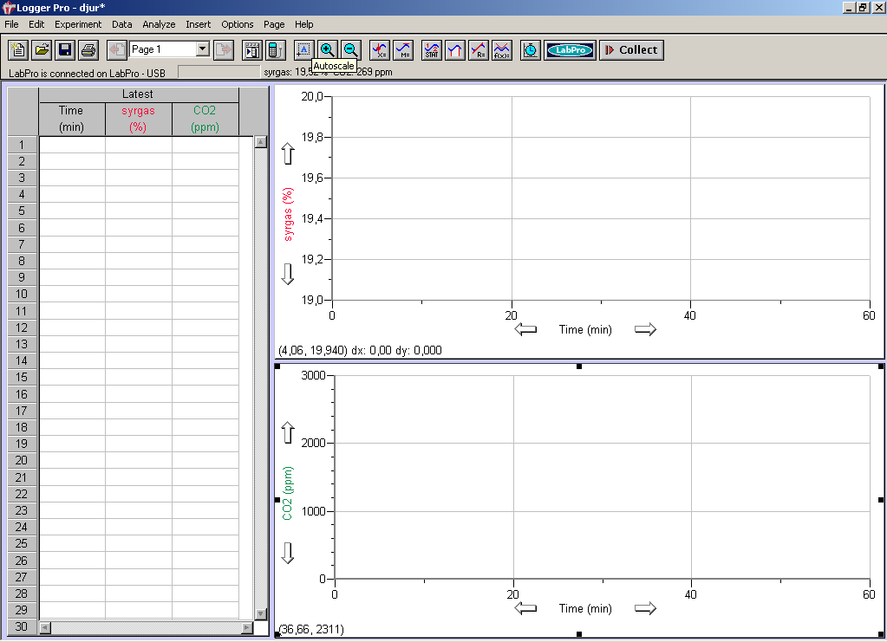Select the Integral tool icon
Viewport: 887px width, 642px height.
pos(455,49)
